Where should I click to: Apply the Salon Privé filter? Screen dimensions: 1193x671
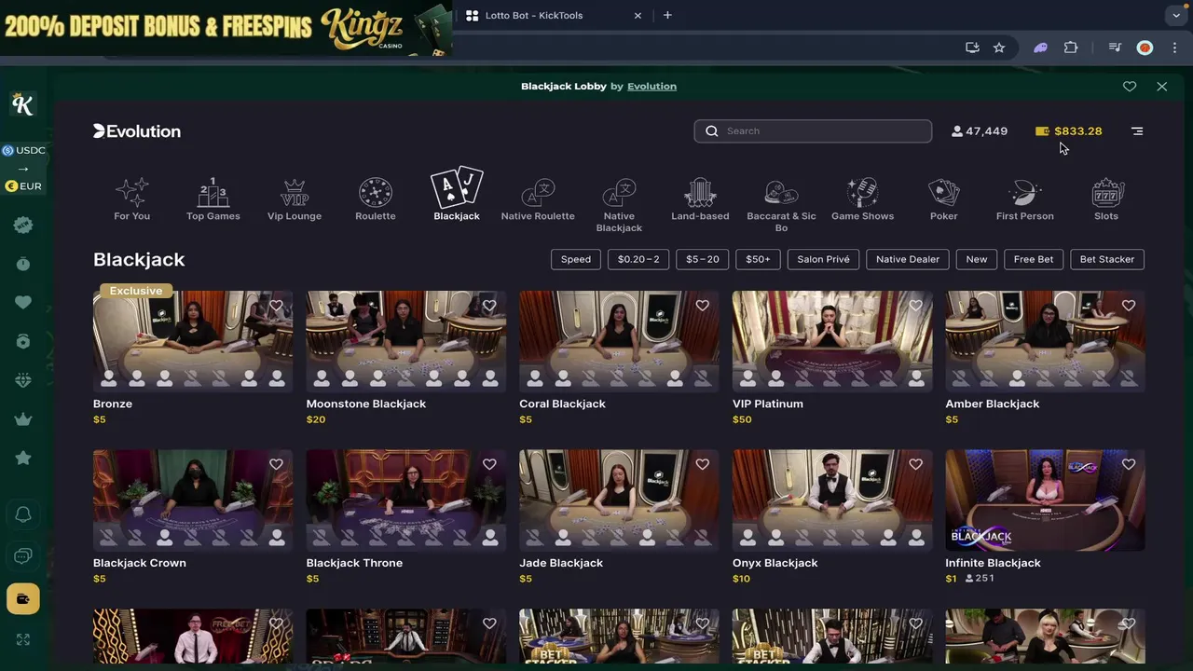823,259
